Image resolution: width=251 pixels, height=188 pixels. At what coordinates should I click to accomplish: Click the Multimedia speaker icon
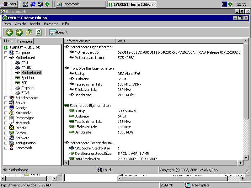(11, 113)
